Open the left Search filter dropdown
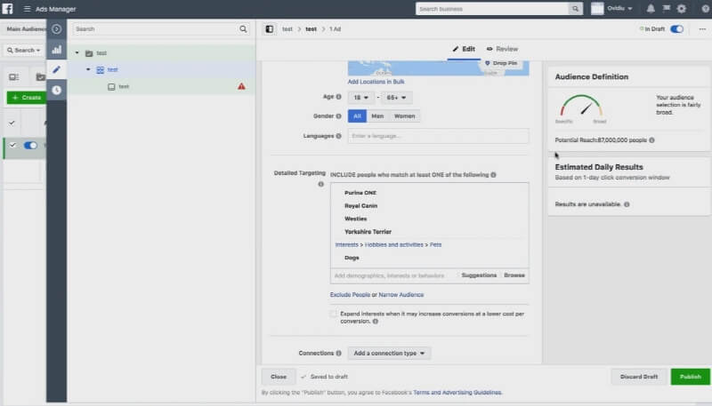The width and height of the screenshot is (712, 406). (24, 51)
